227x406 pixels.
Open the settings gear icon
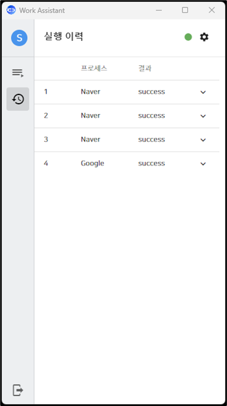point(204,37)
